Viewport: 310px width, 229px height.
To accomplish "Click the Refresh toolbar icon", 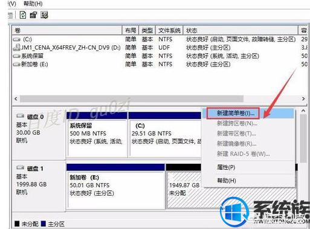I will click(23, 15).
